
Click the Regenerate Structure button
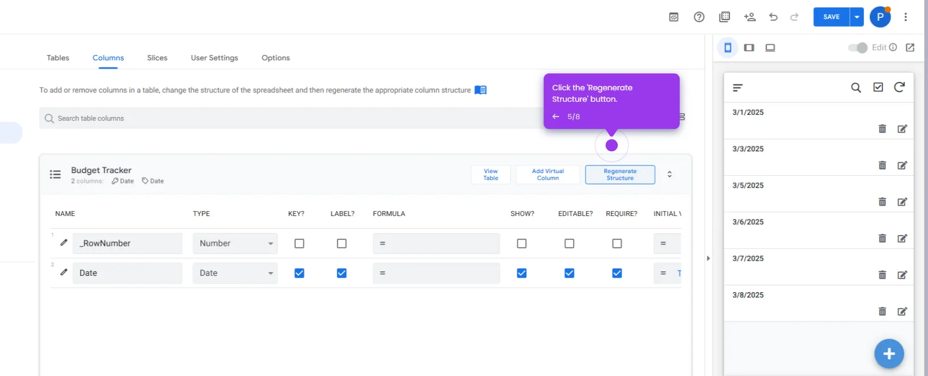(620, 175)
